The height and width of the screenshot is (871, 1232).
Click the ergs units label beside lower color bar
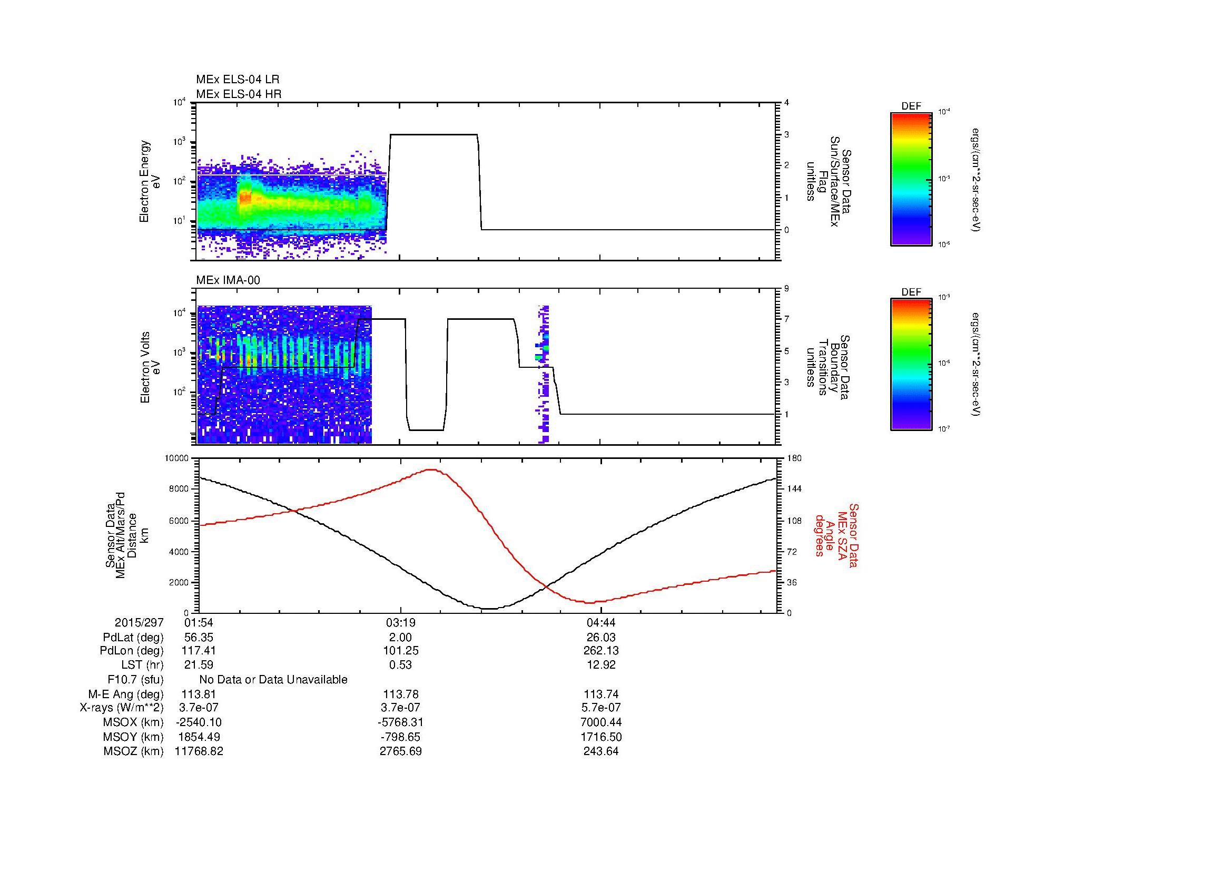tap(977, 365)
